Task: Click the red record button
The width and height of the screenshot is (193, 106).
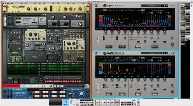Action: (x=112, y=102)
